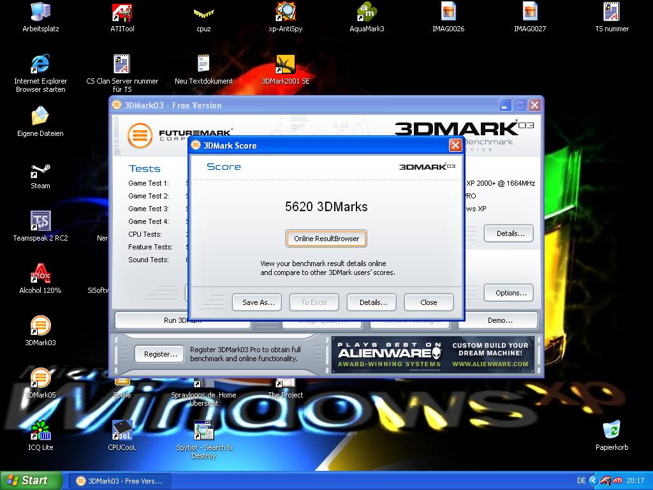The image size is (653, 490).
Task: Minimize the 3DMark03 main window
Action: click(x=505, y=105)
